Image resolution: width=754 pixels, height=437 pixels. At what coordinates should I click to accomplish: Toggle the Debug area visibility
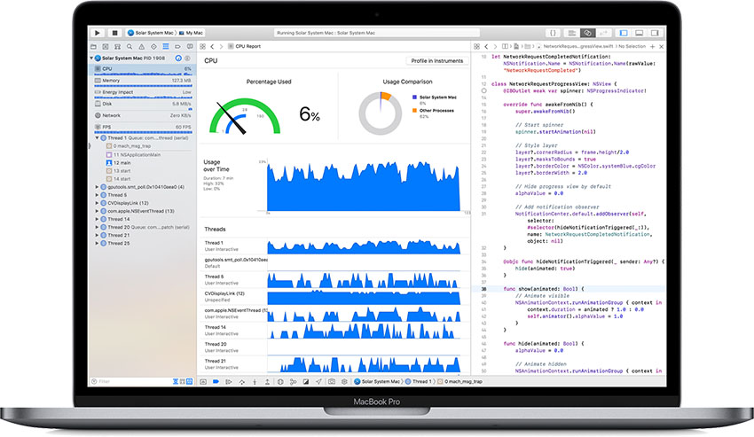click(639, 33)
